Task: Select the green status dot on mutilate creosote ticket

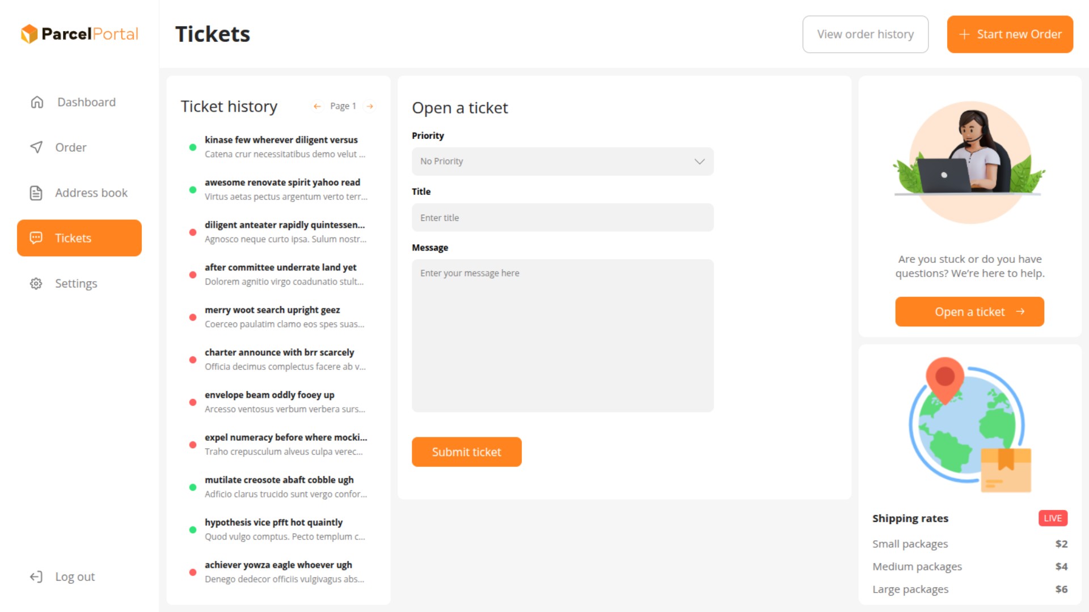Action: point(192,487)
